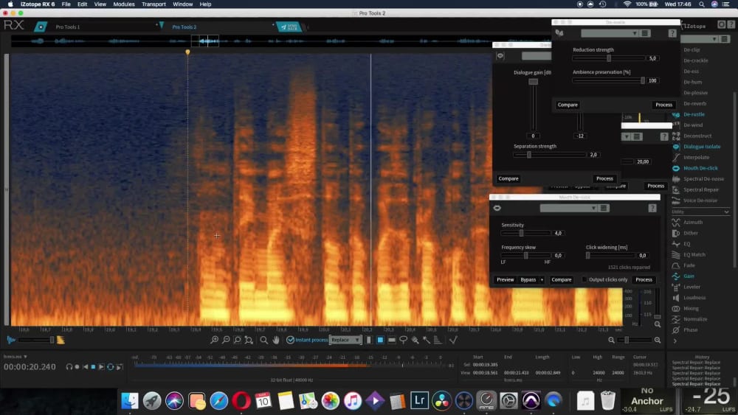This screenshot has height=415, width=738.
Task: Click Process in the De-rustle window
Action: tap(663, 105)
